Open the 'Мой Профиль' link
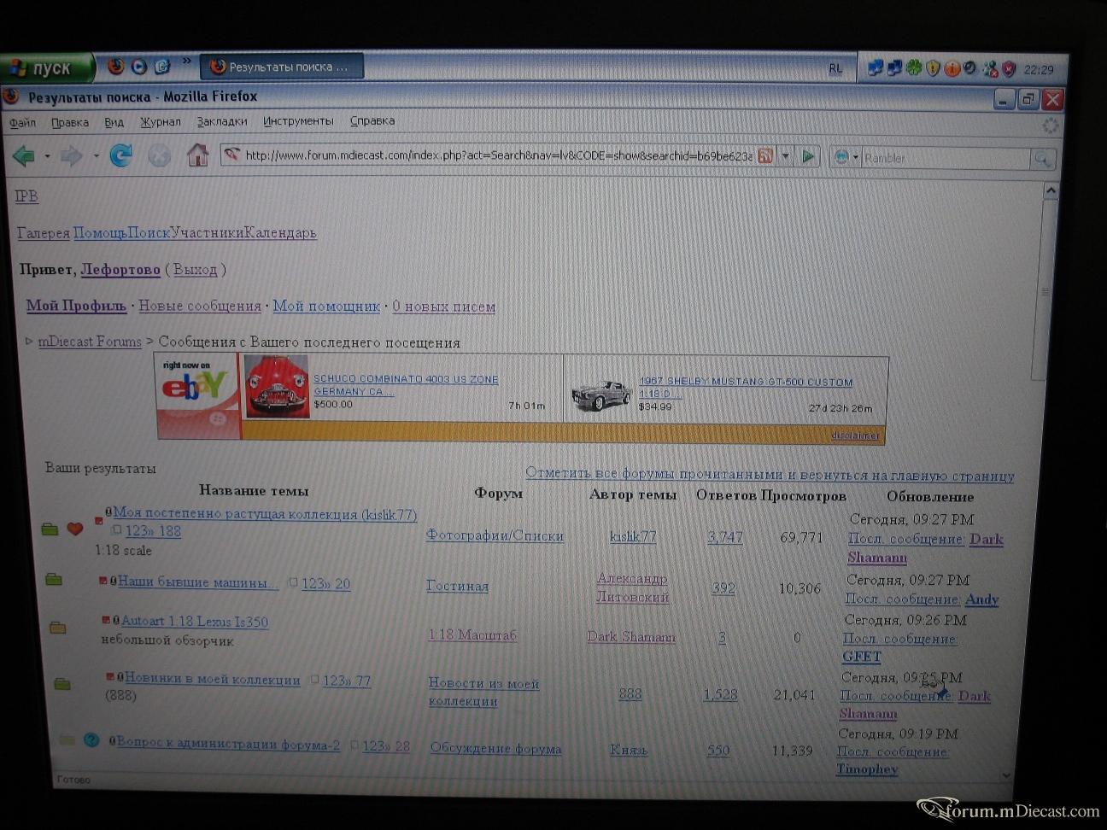The image size is (1107, 830). pos(76,306)
